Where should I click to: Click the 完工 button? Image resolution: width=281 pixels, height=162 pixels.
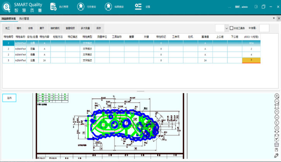tap(7, 28)
